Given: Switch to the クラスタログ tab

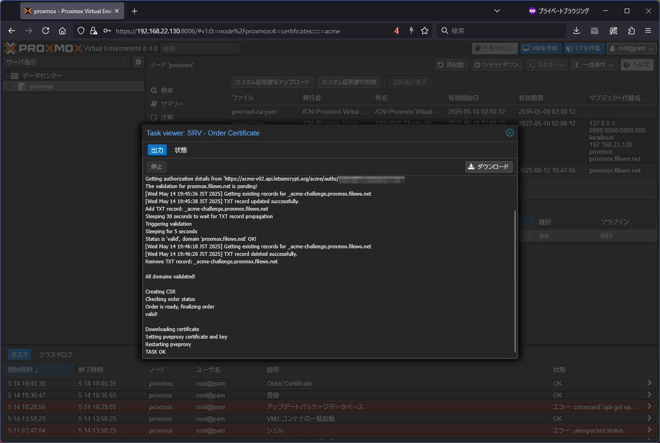Looking at the screenshot, I should point(56,355).
